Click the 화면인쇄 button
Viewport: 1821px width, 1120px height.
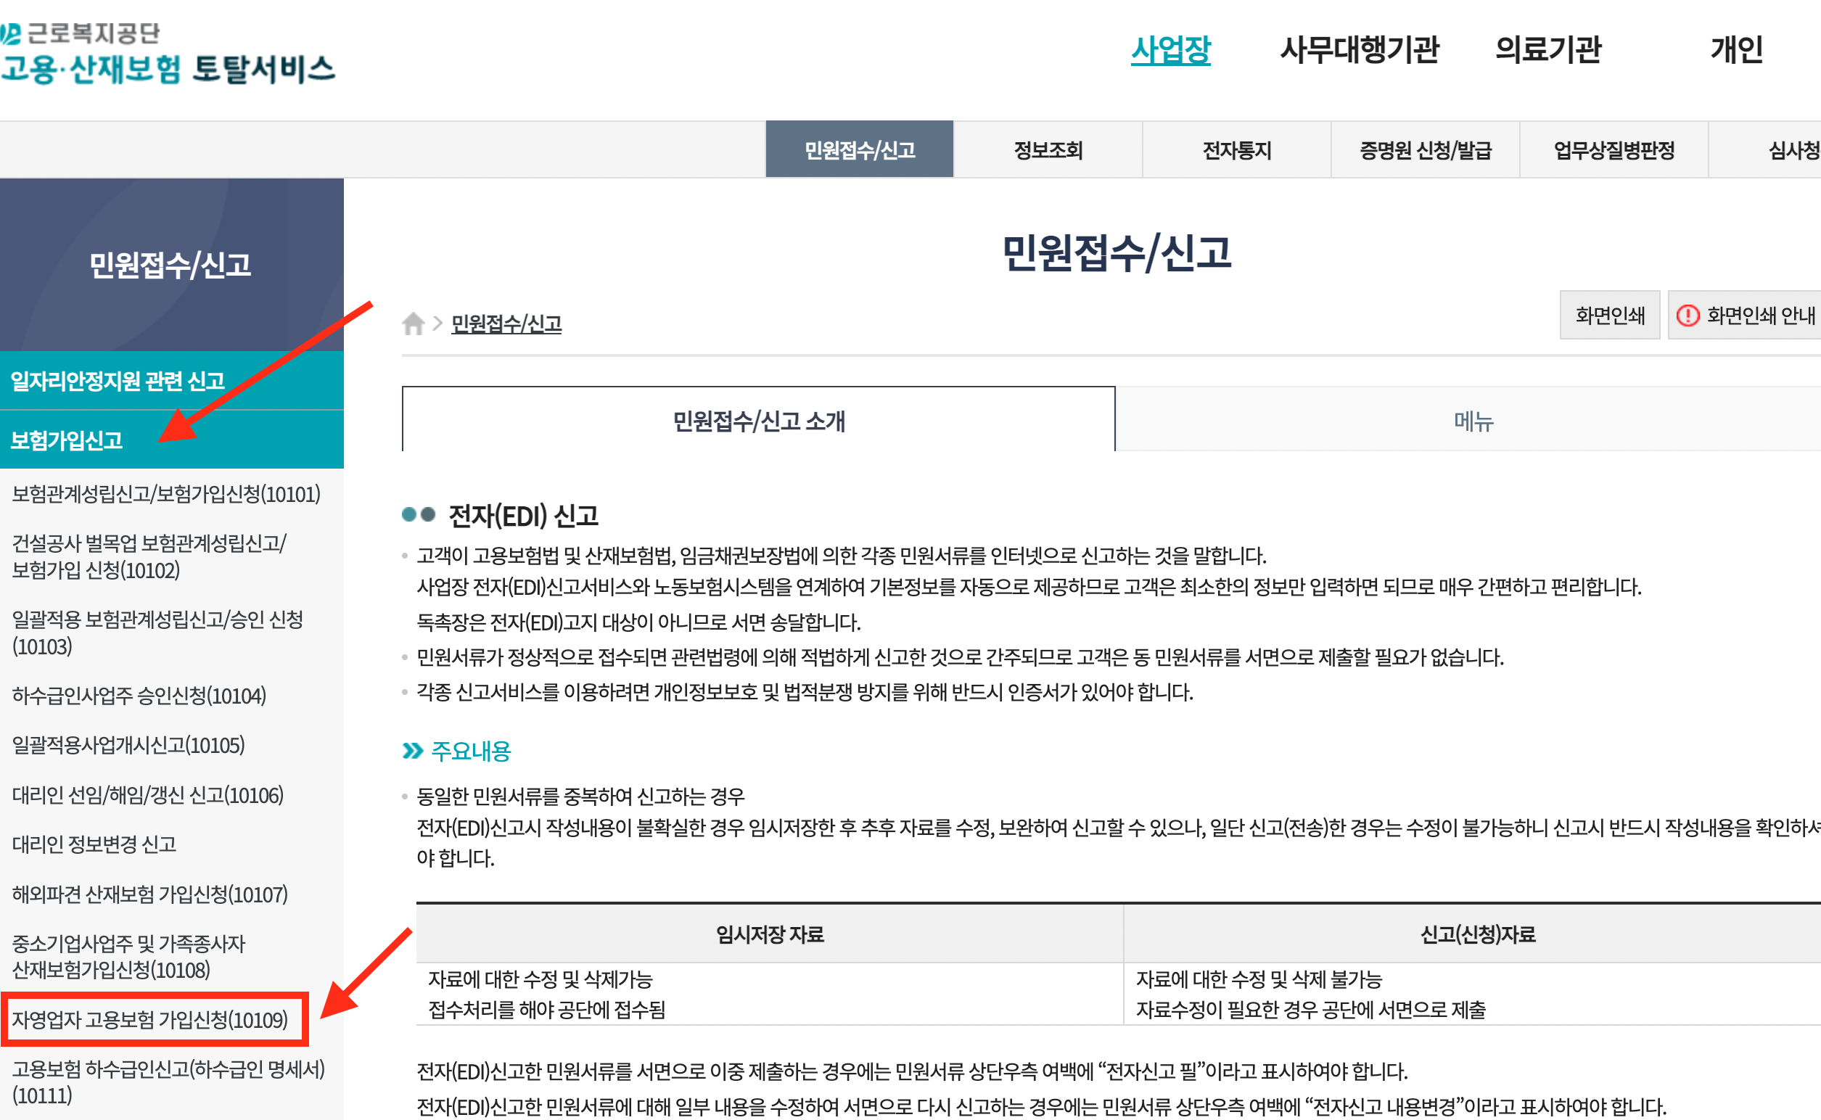coord(1609,316)
